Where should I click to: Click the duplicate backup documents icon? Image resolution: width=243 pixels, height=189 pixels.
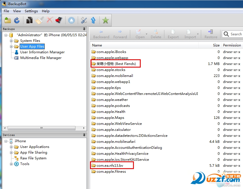tap(29, 20)
